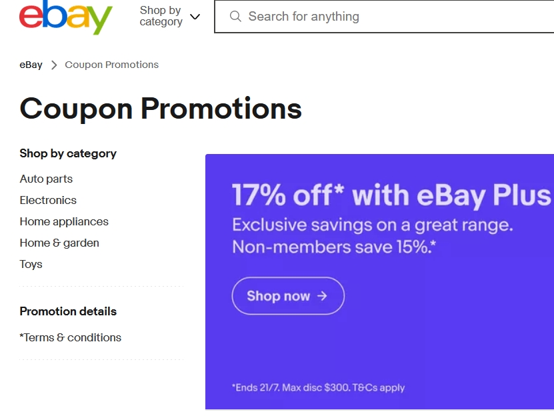
Task: Click the breadcrumb chevron separator
Action: (x=54, y=65)
